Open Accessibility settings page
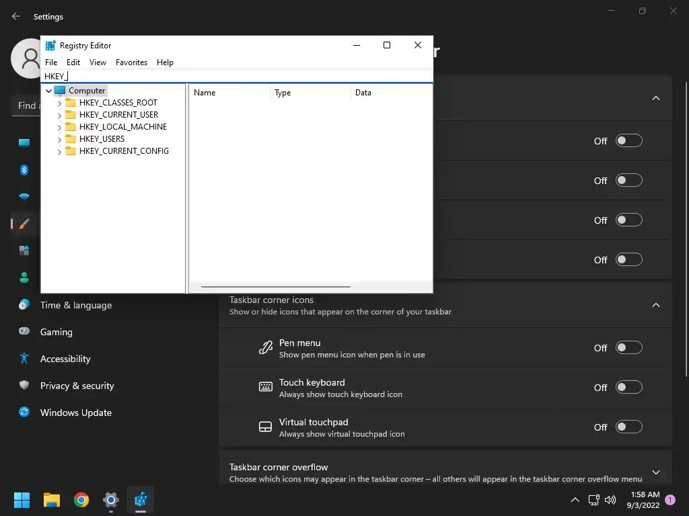Screen dimensions: 689x516 pos(65,359)
